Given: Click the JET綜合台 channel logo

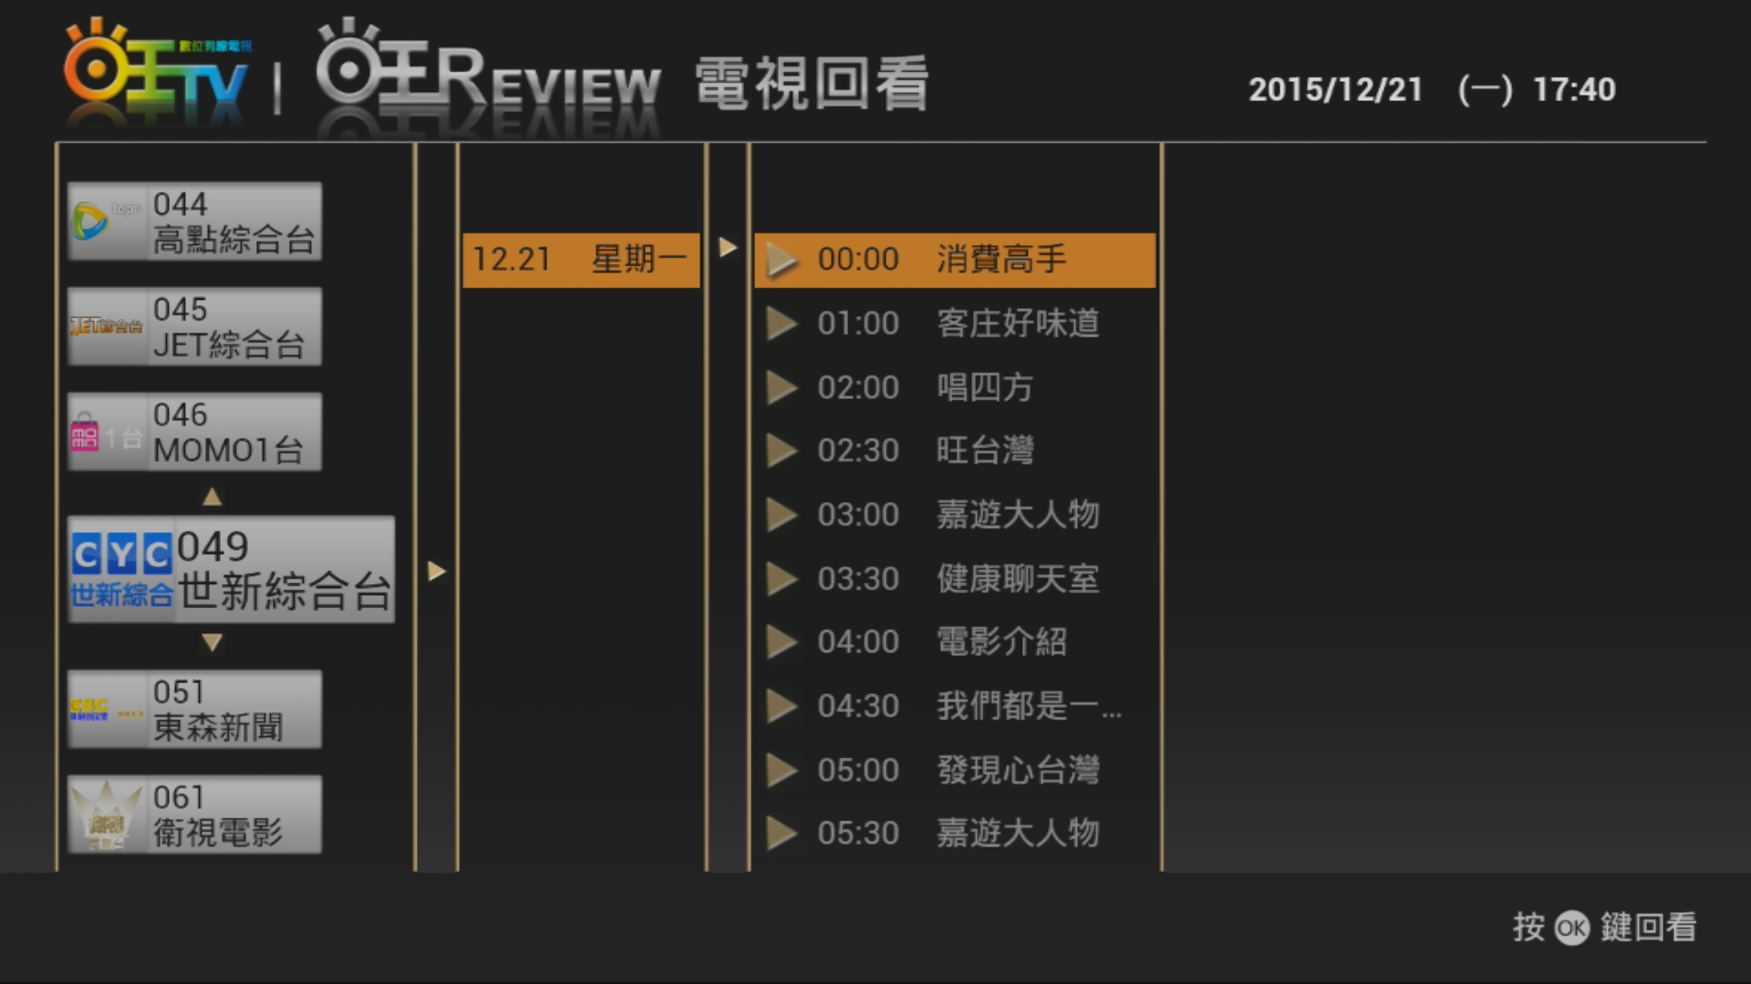Looking at the screenshot, I should pos(107,326).
